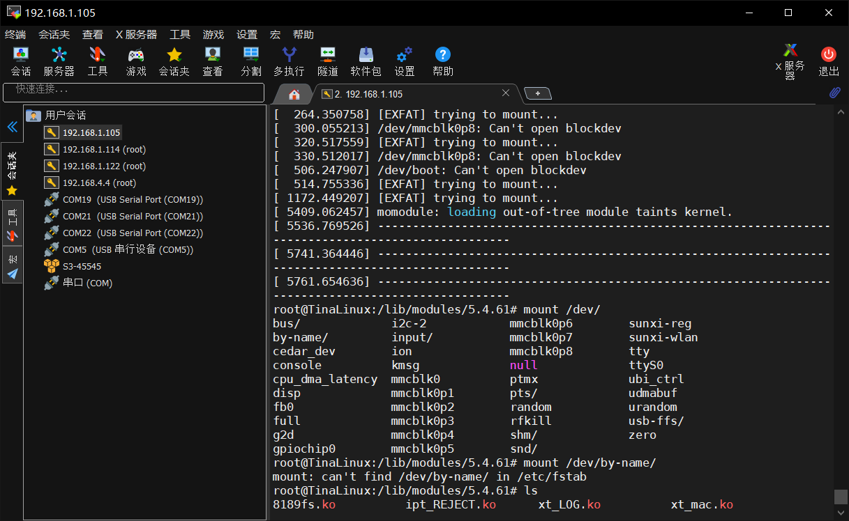Click the paperclip icon beside the tabs
Screen dimensions: 849x521
(x=834, y=93)
